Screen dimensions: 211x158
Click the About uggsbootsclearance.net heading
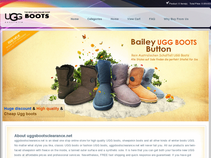(43, 136)
